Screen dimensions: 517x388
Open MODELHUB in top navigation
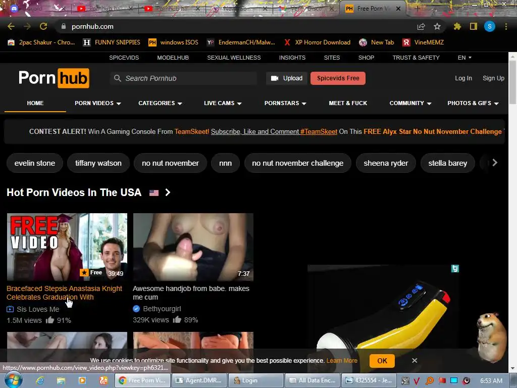click(173, 58)
